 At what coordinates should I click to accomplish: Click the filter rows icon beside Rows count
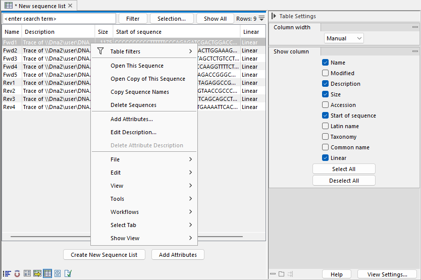click(261, 19)
